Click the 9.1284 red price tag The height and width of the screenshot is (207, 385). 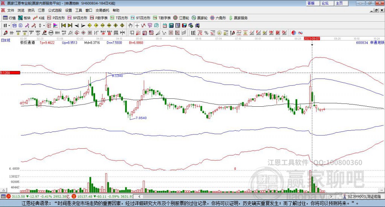(x=10, y=73)
